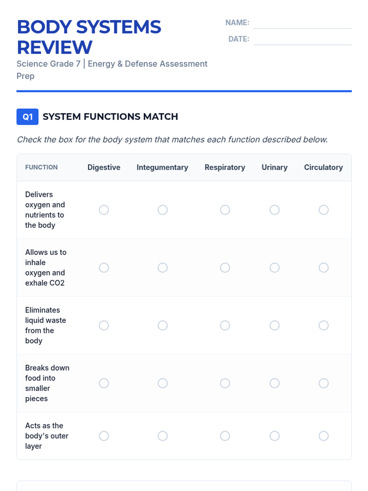Screen dimensions: 368x491
Task: Click the Respiratory column header
Action: tap(225, 167)
